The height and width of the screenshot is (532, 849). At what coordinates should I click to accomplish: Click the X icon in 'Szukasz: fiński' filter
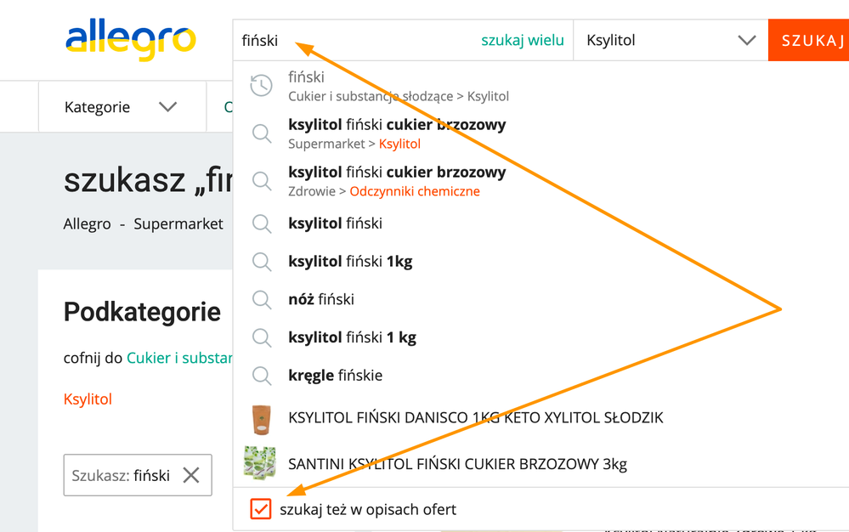(x=191, y=475)
